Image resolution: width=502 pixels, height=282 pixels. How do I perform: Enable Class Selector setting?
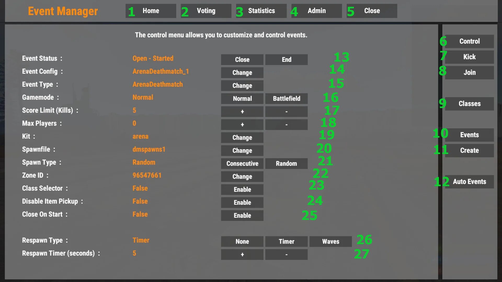coord(242,189)
